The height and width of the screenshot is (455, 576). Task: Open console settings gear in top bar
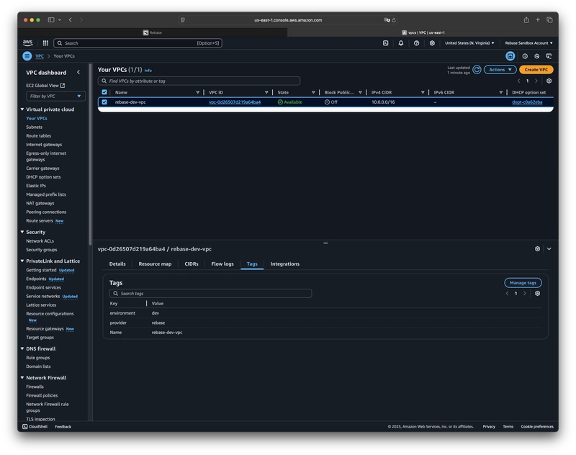click(432, 43)
